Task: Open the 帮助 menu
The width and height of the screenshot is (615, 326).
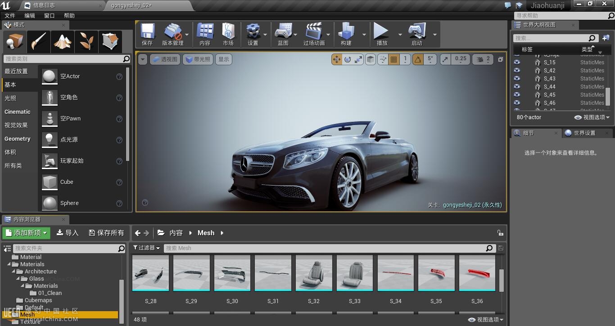Action: pos(69,16)
